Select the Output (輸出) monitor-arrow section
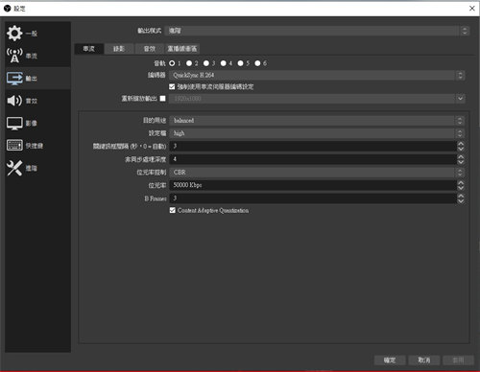480x372 pixels. (37, 79)
